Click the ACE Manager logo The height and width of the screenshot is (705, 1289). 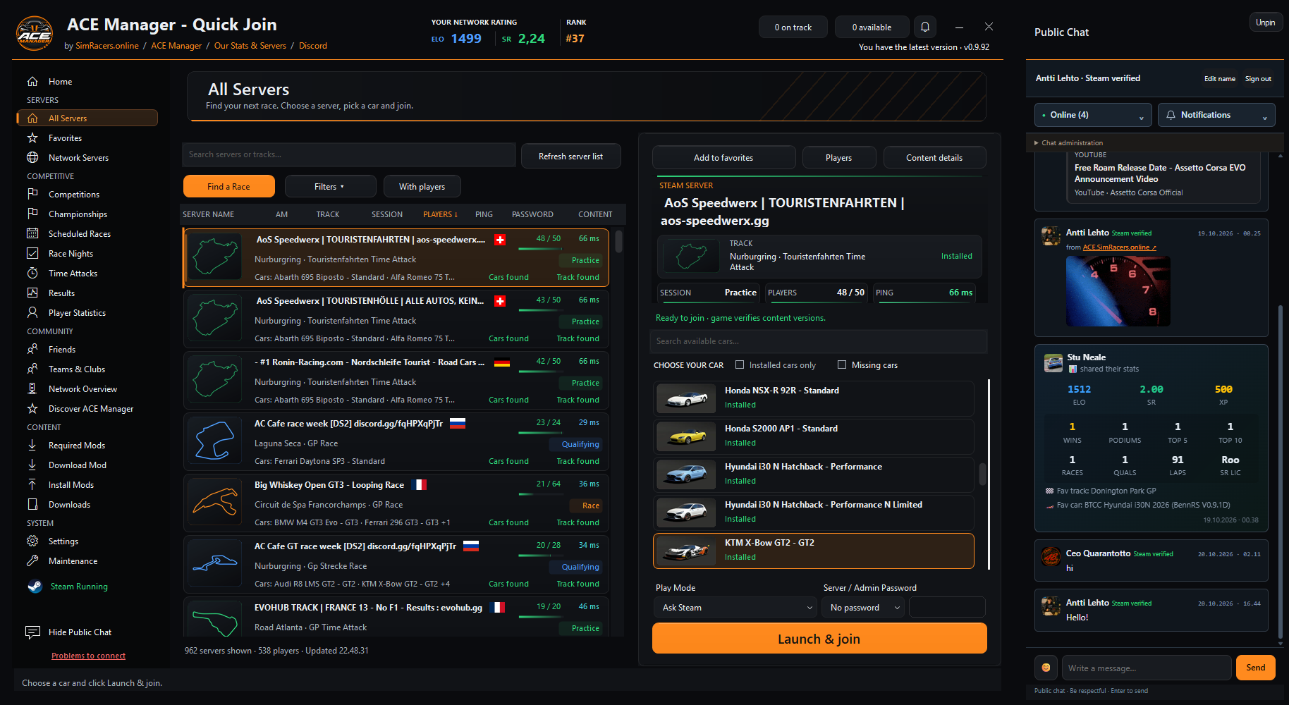pos(35,33)
